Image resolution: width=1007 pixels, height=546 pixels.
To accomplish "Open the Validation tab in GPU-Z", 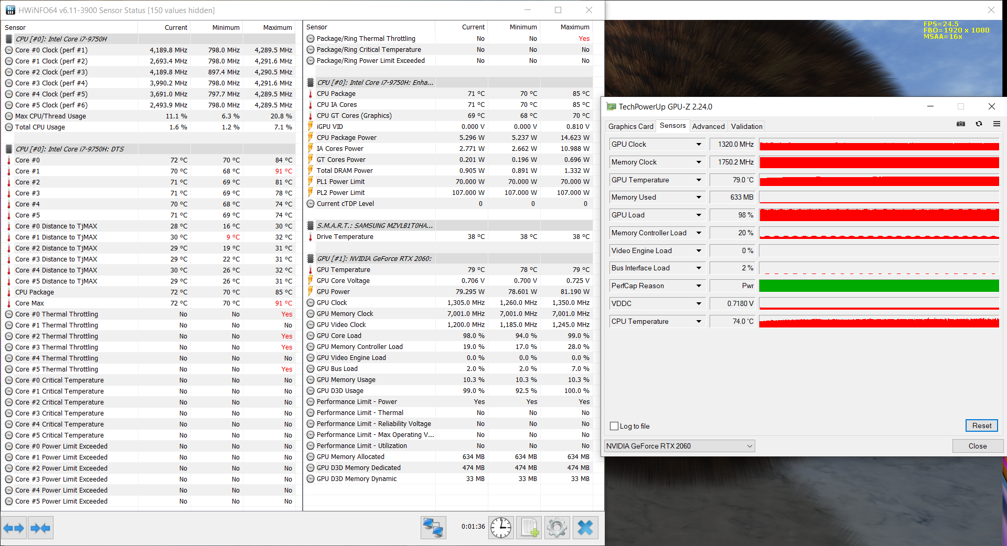I will [747, 126].
